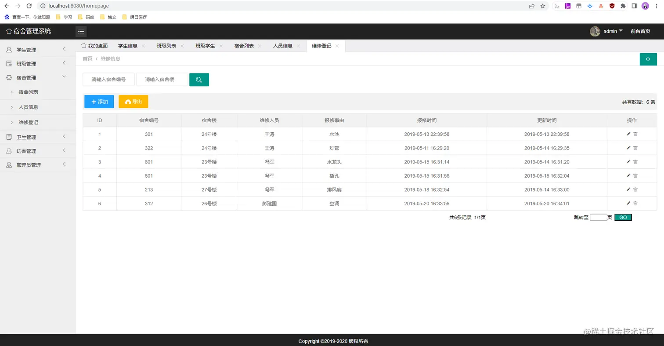
Task: Click the 学生管理 person icon
Action: 9,50
